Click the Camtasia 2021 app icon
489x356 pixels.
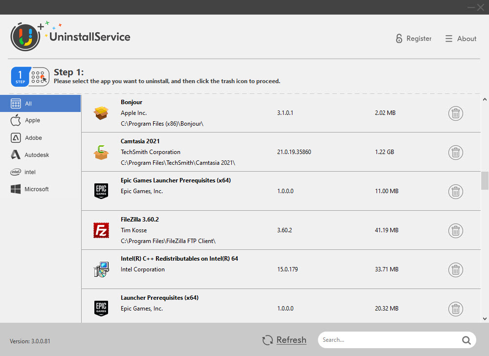101,153
